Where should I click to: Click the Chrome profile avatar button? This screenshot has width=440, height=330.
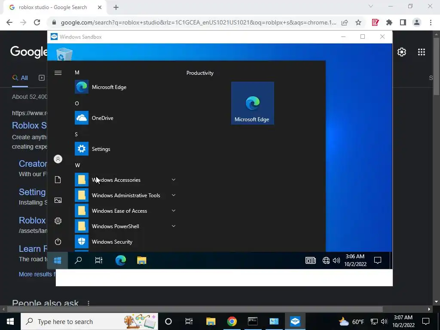click(417, 22)
